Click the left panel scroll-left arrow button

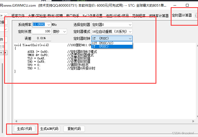tap(1, 53)
